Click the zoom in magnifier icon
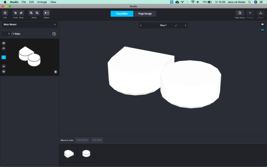267x167 pixels. pyautogui.click(x=31, y=13)
